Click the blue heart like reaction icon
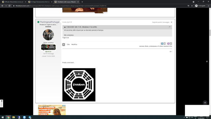Screen dimensions: 211x119 click(162, 44)
